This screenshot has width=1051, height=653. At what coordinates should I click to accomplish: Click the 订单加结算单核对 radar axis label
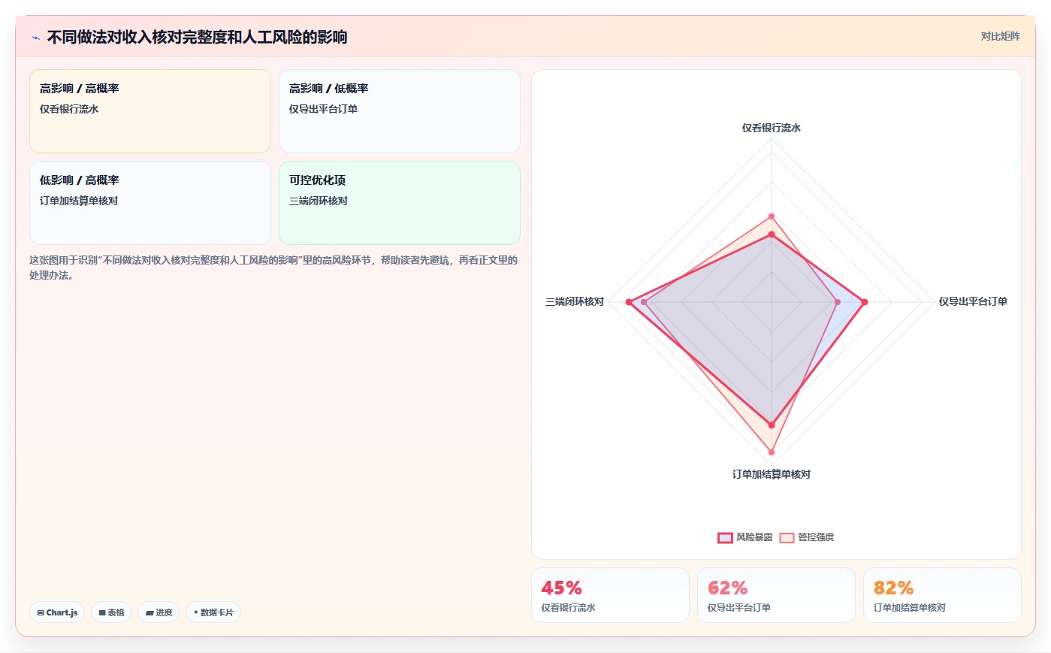pyautogui.click(x=772, y=474)
